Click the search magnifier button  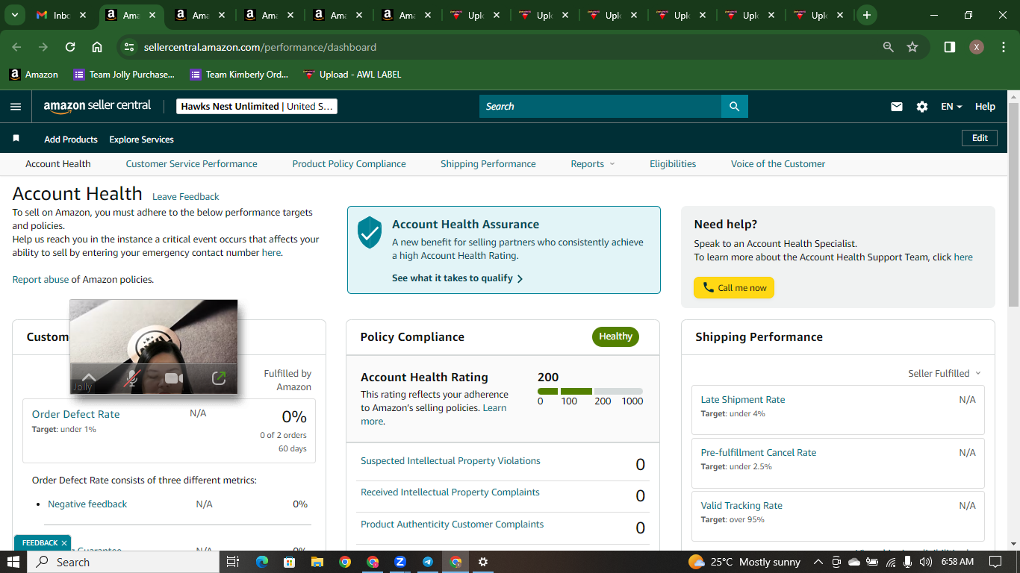pos(735,106)
